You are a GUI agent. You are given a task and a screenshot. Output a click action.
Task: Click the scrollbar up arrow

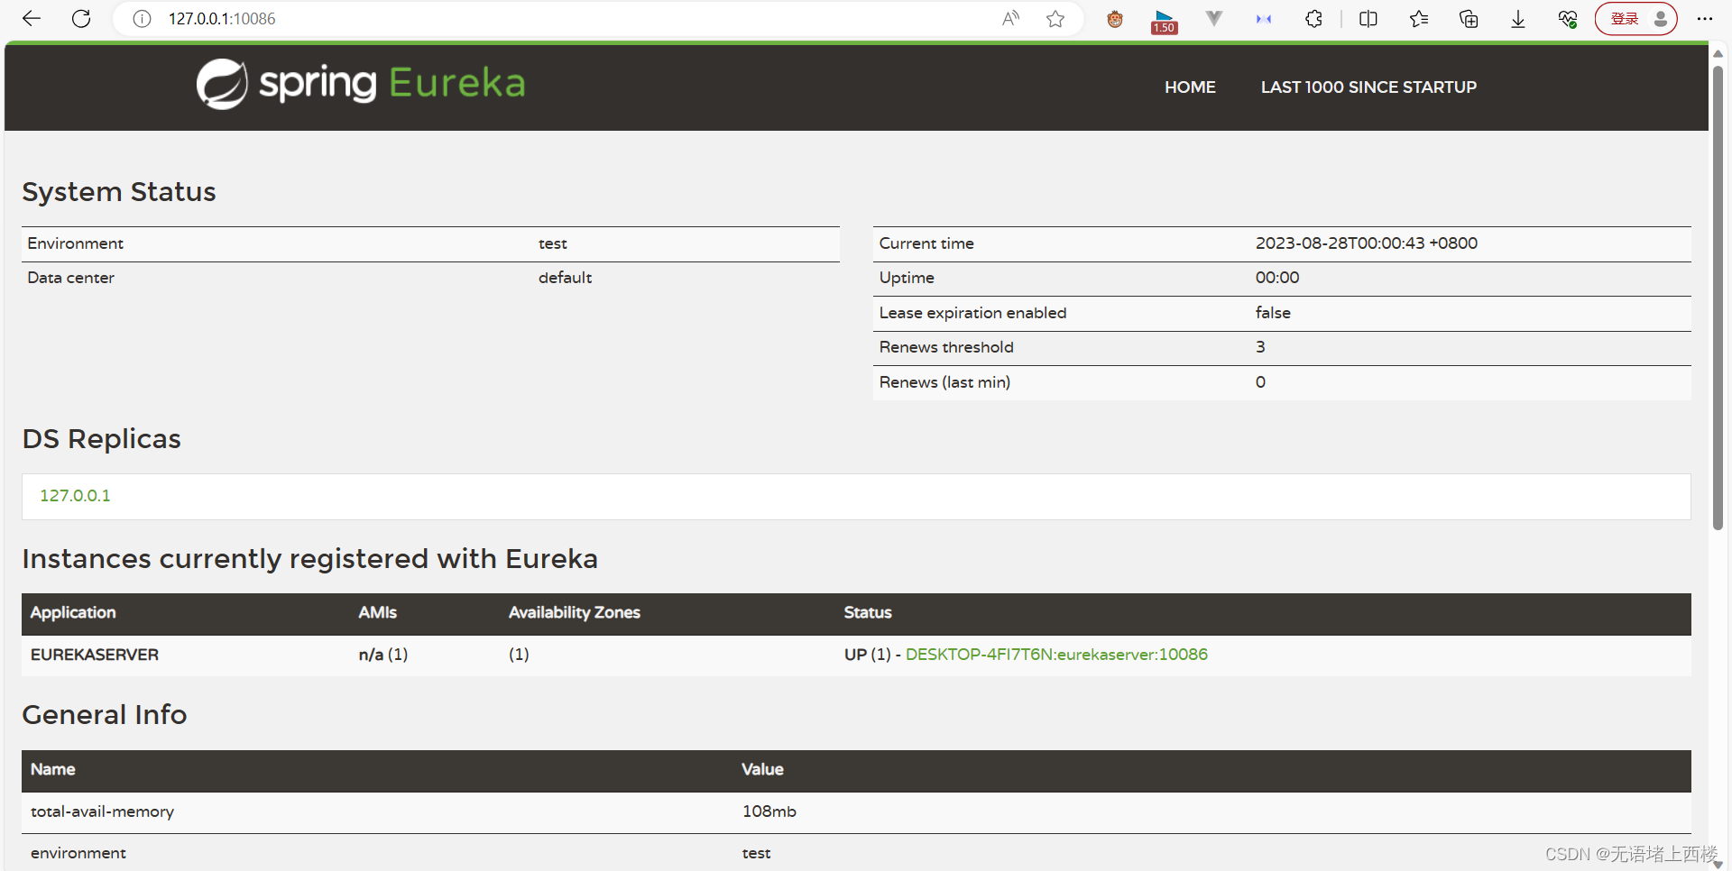1718,53
